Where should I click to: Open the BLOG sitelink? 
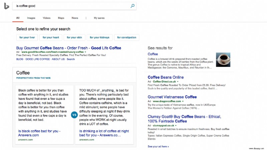(20, 59)
